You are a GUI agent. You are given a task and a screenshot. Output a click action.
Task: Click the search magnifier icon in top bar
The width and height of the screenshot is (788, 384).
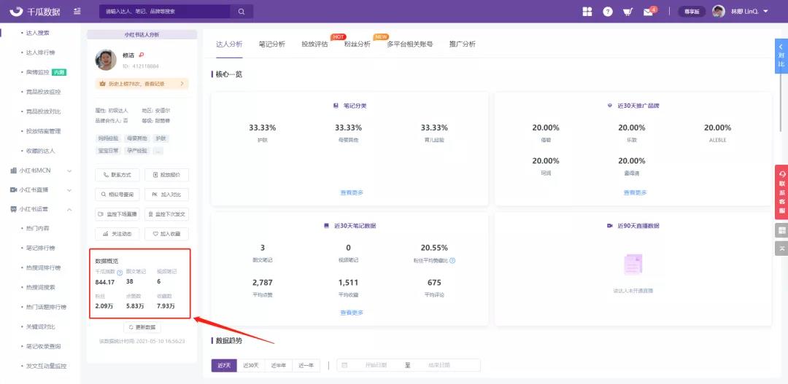click(241, 12)
